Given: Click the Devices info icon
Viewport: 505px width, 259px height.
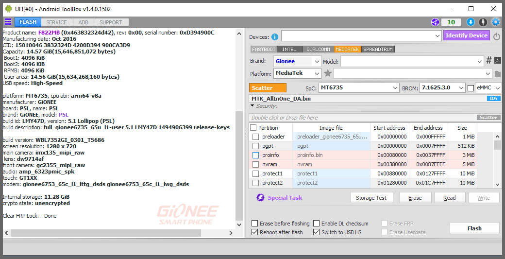Looking at the screenshot, I should [x=275, y=37].
